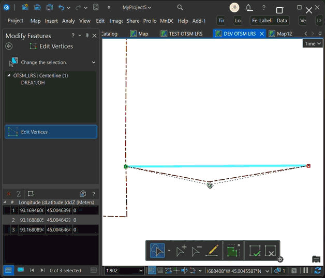The height and width of the screenshot is (278, 325).
Task: Select the Delete Vertex tool (pointer minus)
Action: (196, 251)
